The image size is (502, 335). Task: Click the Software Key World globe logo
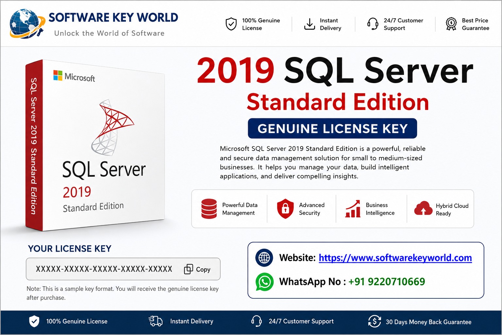[x=27, y=24]
